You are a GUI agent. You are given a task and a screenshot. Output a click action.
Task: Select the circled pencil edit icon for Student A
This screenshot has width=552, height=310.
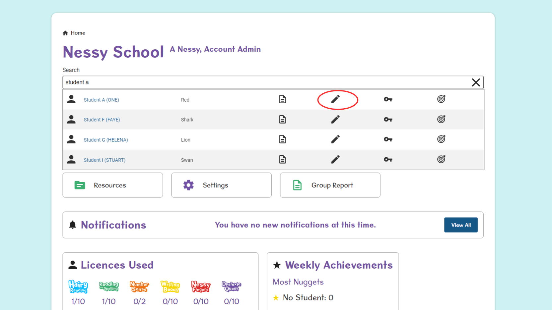pyautogui.click(x=335, y=99)
